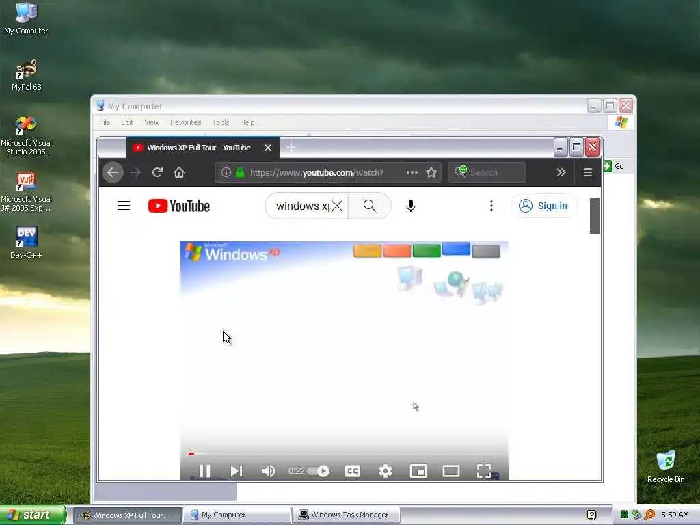The width and height of the screenshot is (700, 525).
Task: Click Go button in My Computer window
Action: 615,166
